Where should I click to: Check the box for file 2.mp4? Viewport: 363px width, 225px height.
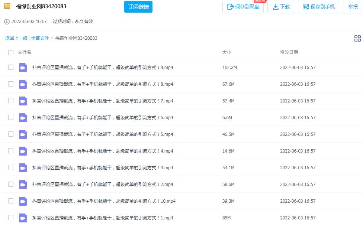tap(11, 184)
